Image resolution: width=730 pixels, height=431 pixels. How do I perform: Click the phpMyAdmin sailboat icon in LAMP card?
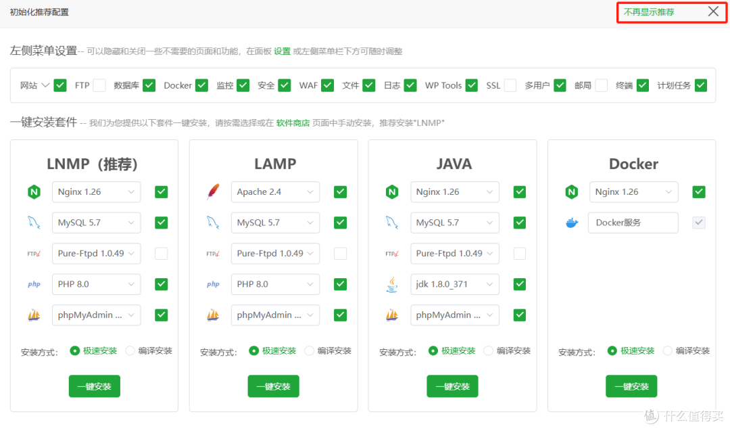213,315
